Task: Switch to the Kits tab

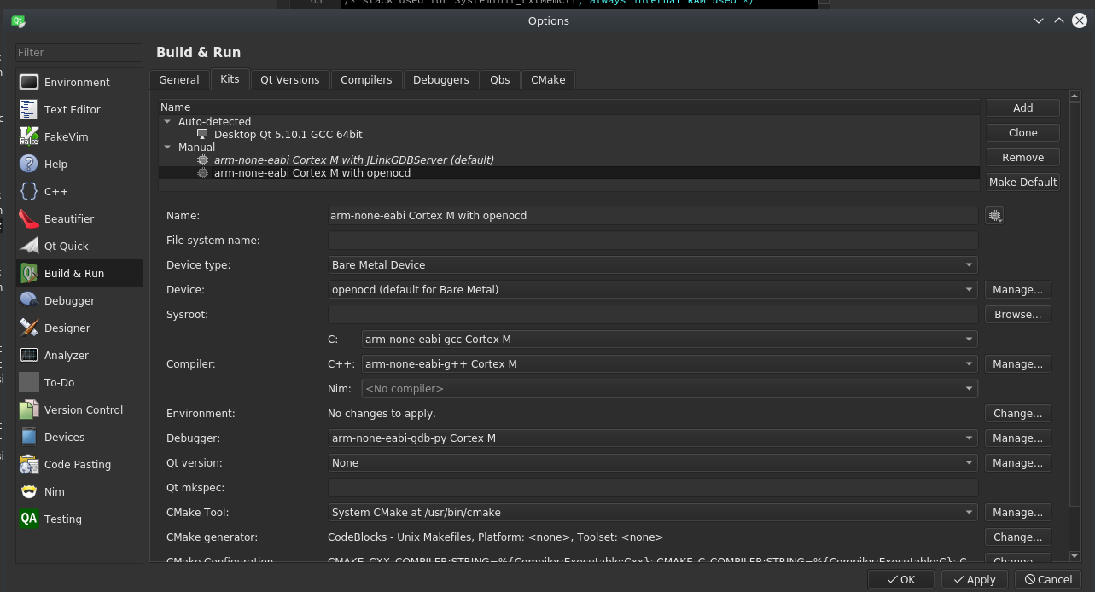Action: point(230,78)
